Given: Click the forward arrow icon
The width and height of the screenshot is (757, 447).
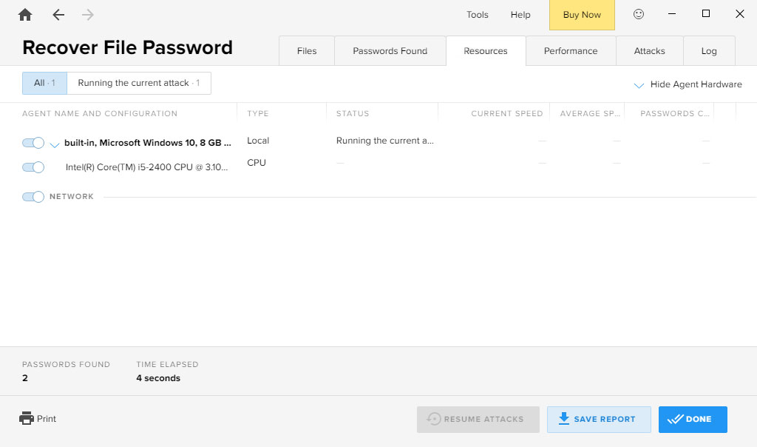Looking at the screenshot, I should 88,15.
